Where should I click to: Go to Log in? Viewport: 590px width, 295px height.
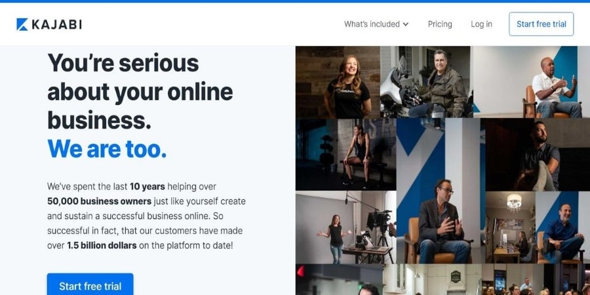(x=481, y=24)
